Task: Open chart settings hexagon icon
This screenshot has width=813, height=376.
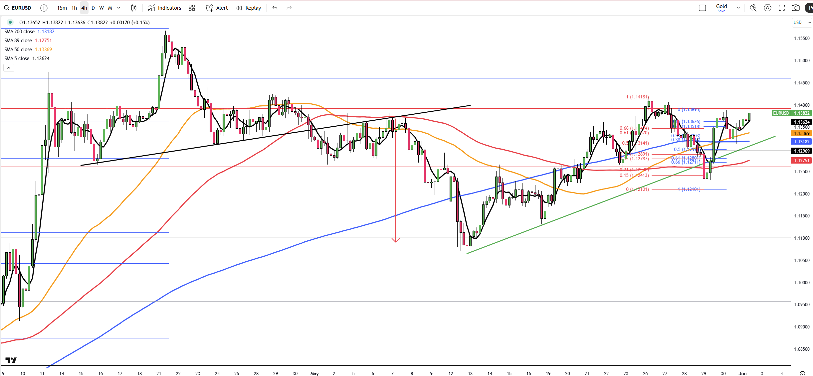Action: point(767,8)
